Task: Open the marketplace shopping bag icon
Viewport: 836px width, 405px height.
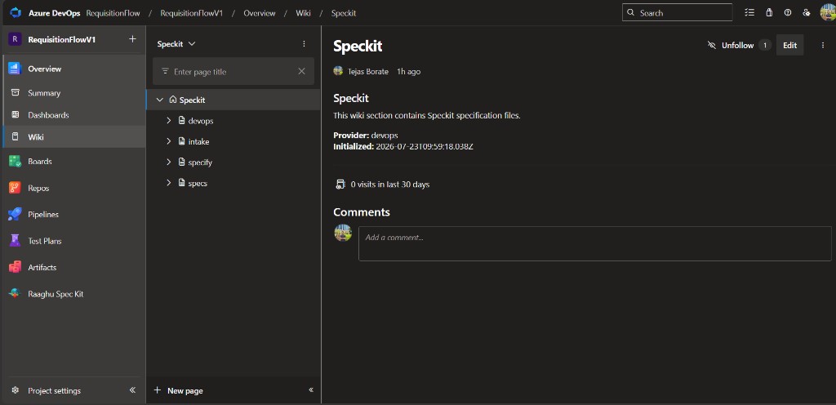Action: 769,13
